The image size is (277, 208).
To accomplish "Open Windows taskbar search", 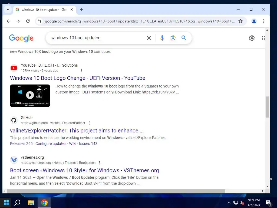I will [17, 203].
